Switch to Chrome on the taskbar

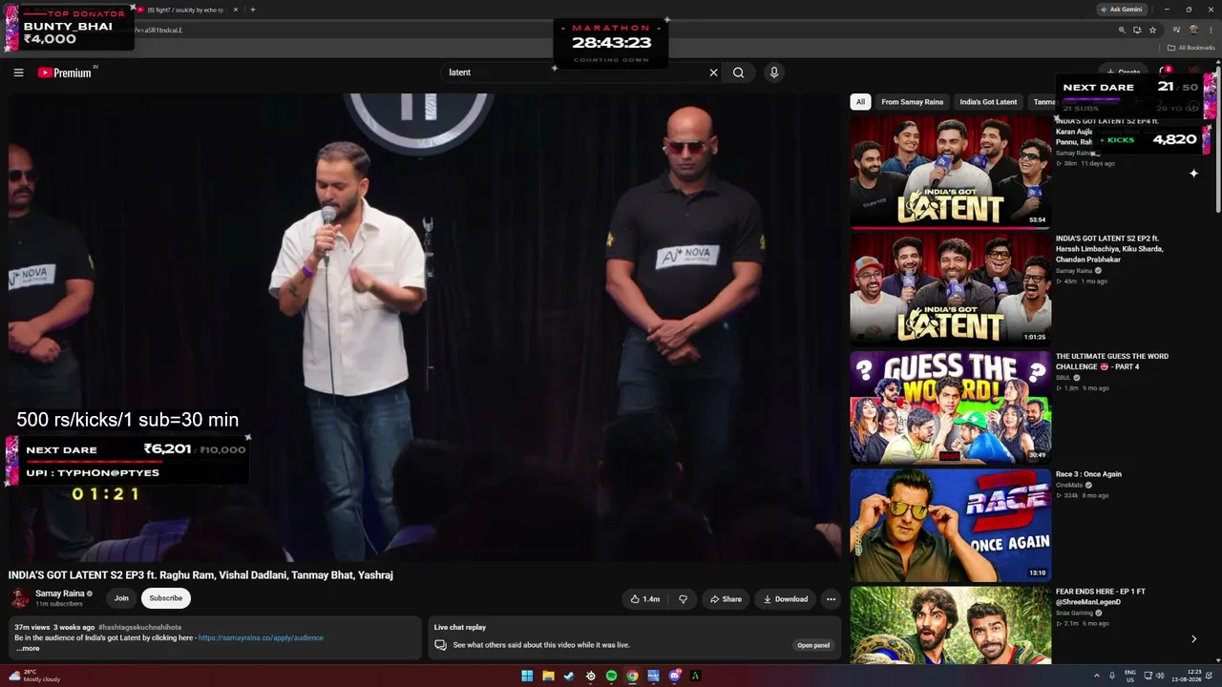(x=632, y=677)
